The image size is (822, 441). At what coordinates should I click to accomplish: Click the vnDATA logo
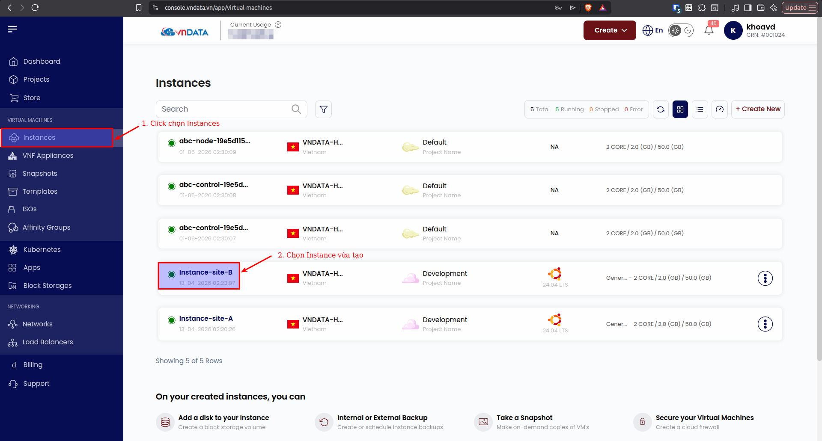coord(185,32)
